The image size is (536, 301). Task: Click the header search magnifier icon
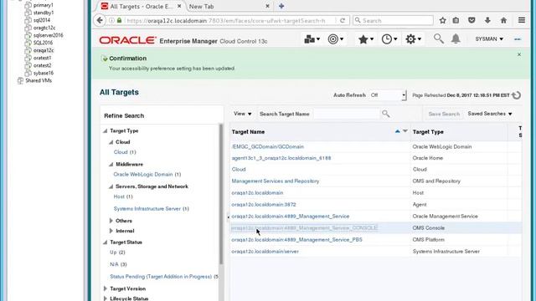click(439, 39)
